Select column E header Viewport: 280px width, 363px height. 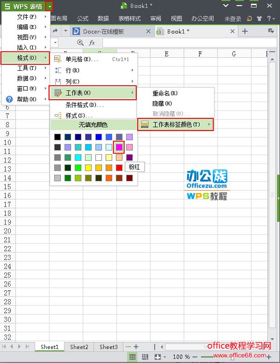pyautogui.click(x=167, y=54)
